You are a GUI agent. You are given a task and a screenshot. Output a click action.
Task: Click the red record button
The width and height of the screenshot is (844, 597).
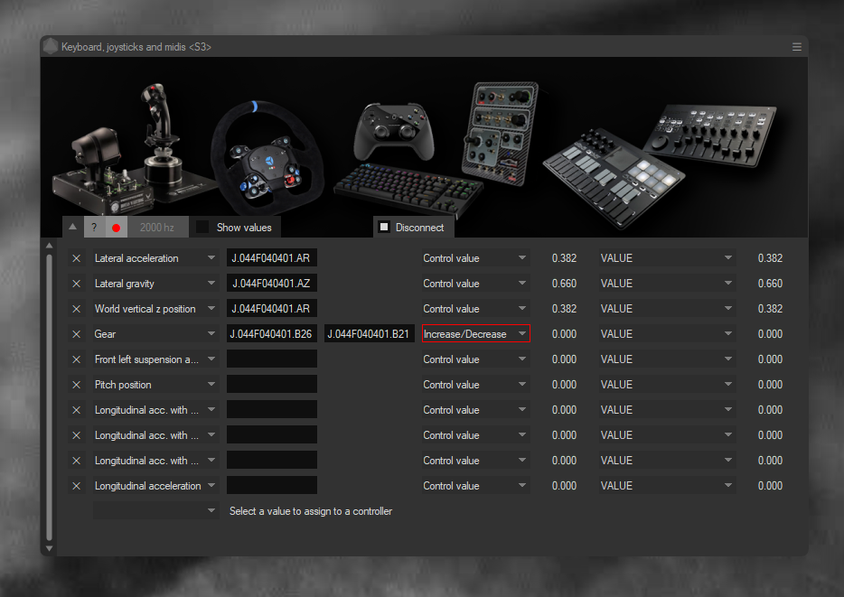[116, 228]
